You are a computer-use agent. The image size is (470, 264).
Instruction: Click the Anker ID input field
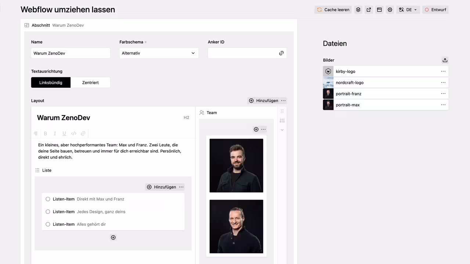[x=247, y=53]
